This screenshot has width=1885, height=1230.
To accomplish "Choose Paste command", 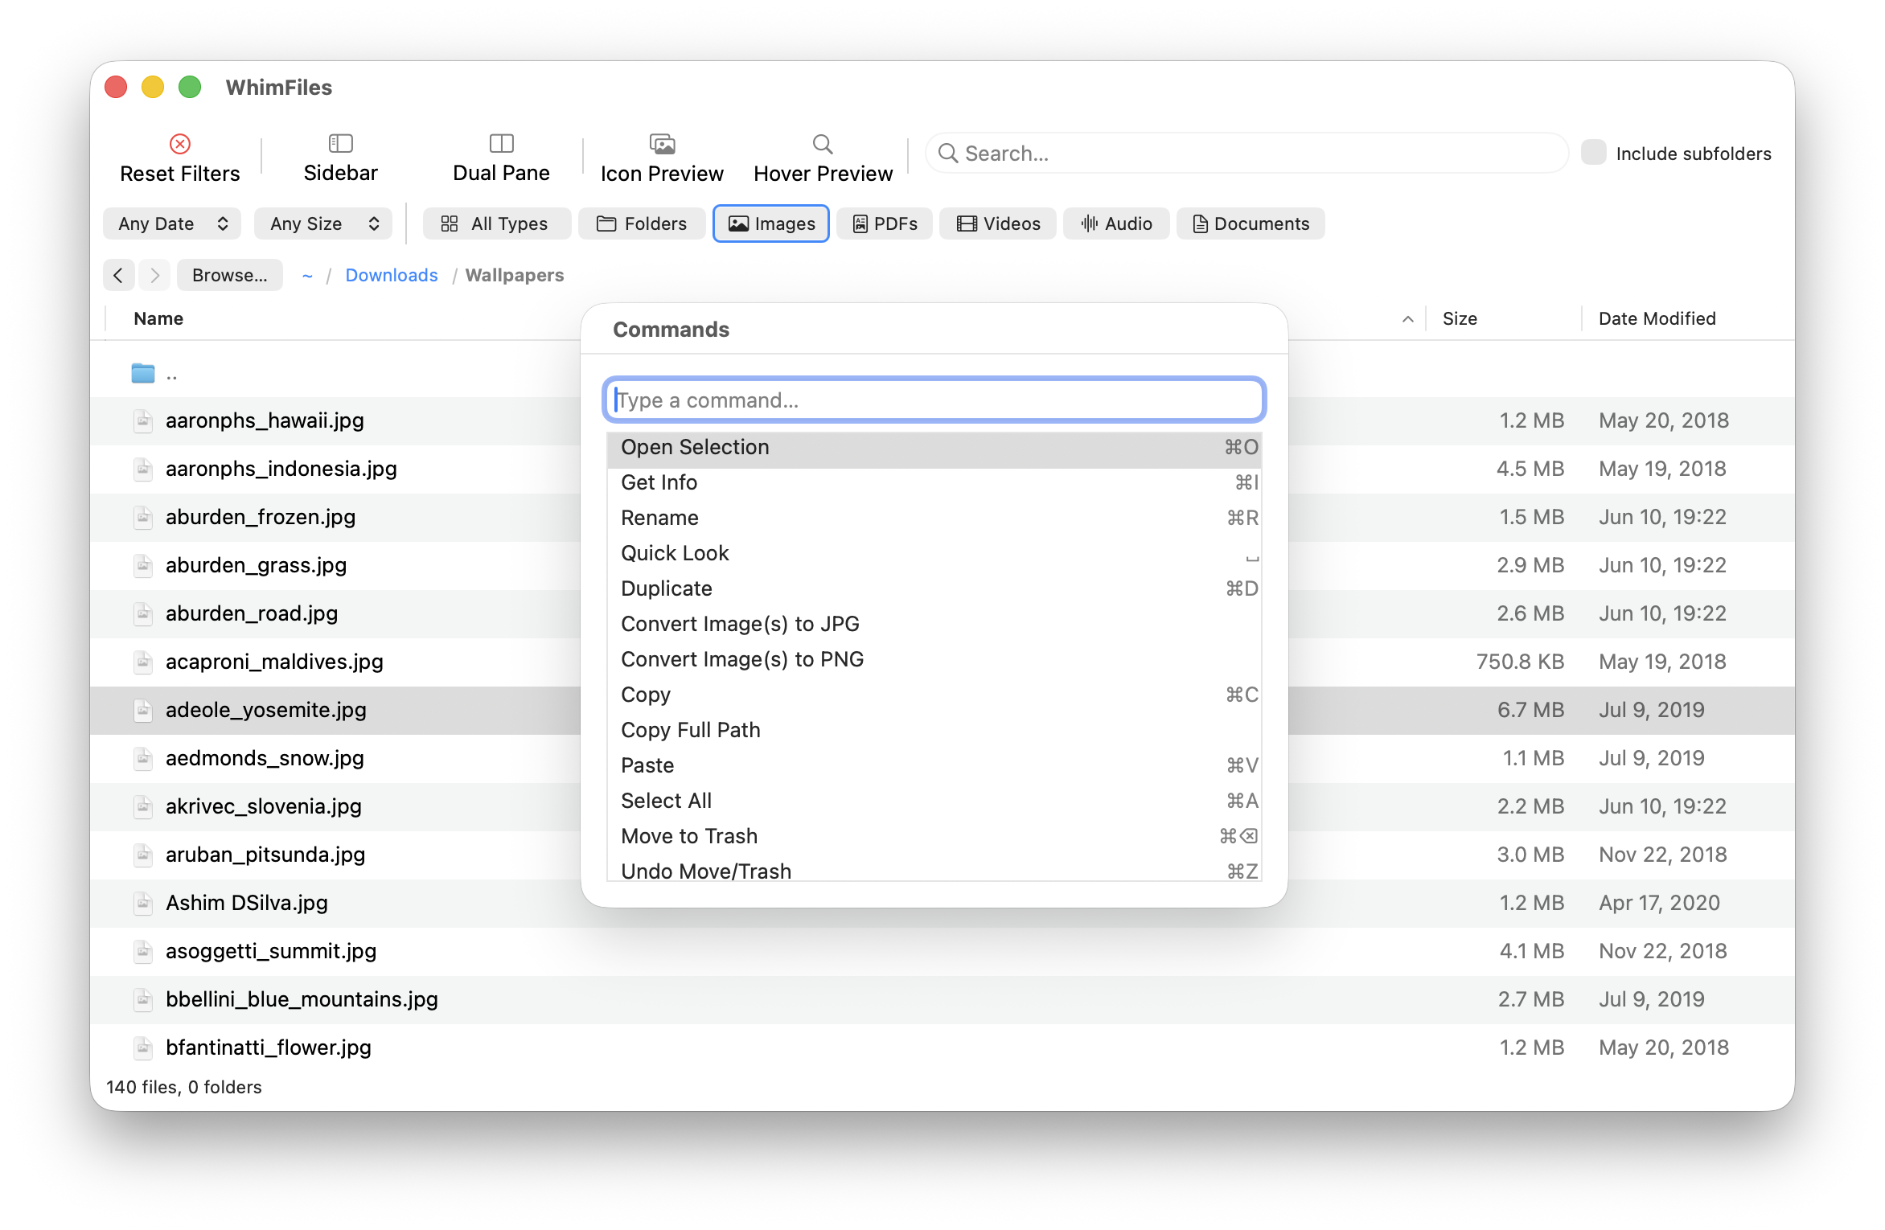I will click(934, 766).
